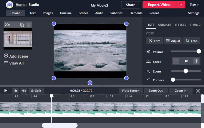Open the EFFECTS tab
Viewport: 204px width, 128px height.
180,25
